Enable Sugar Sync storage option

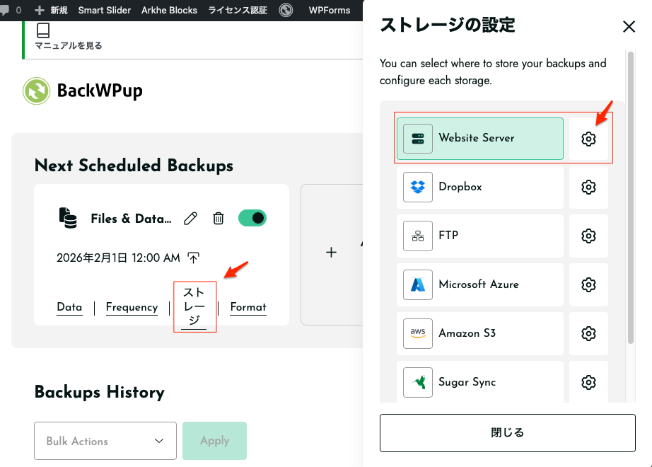(x=479, y=382)
